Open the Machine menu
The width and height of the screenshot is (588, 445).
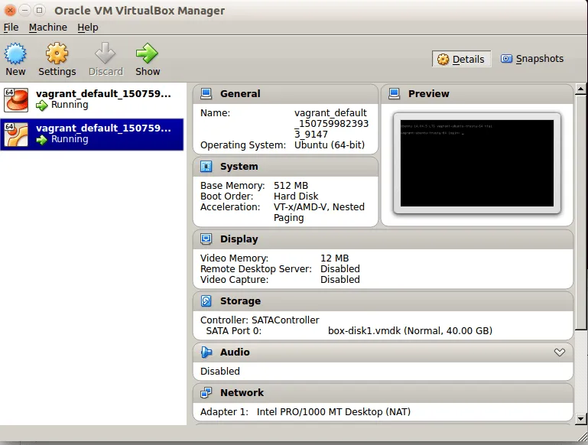(47, 28)
